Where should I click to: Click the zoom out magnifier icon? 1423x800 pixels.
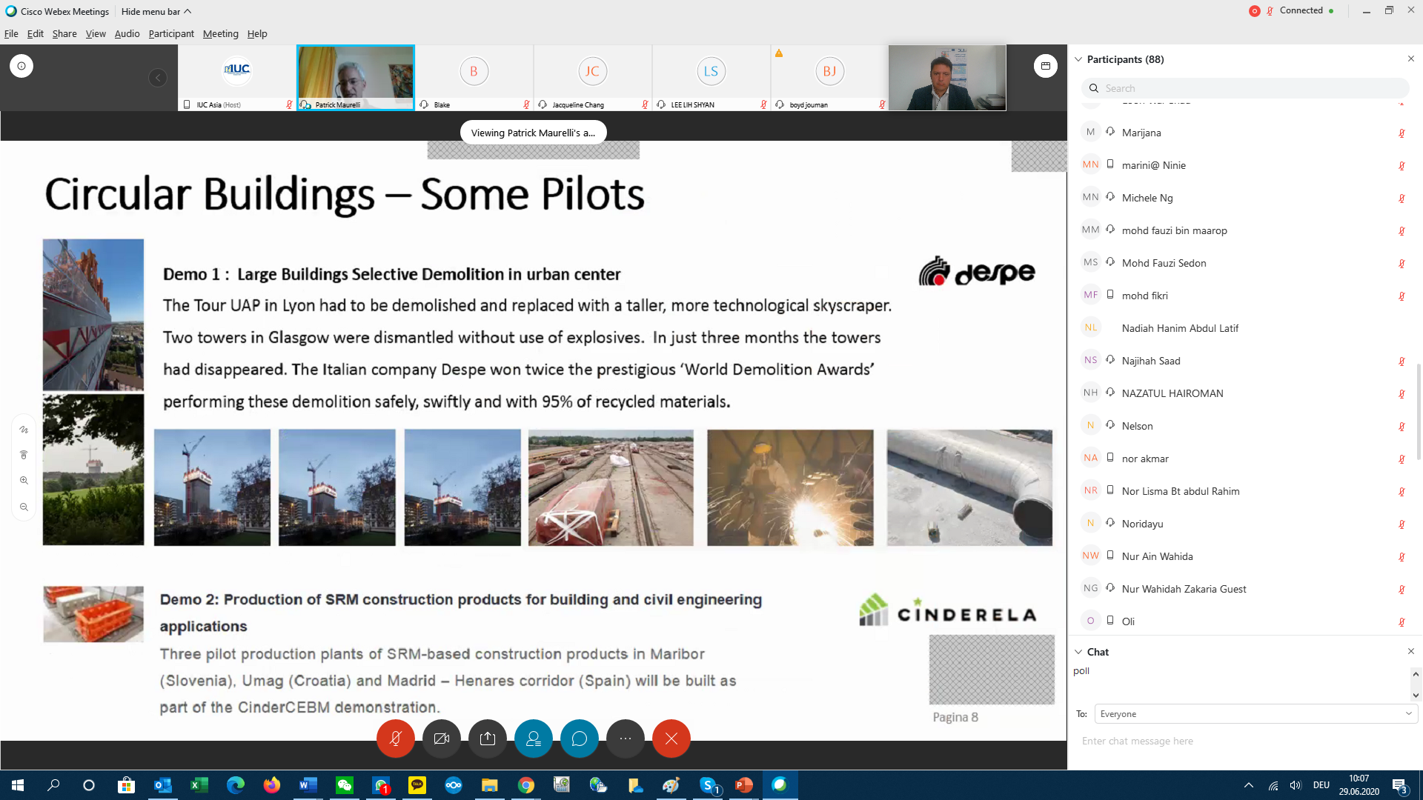click(24, 507)
